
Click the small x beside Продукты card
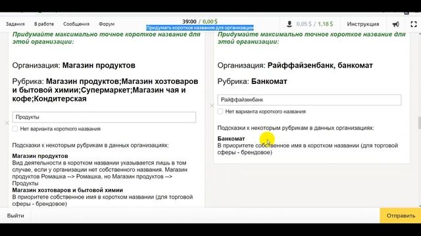tap(7, 123)
